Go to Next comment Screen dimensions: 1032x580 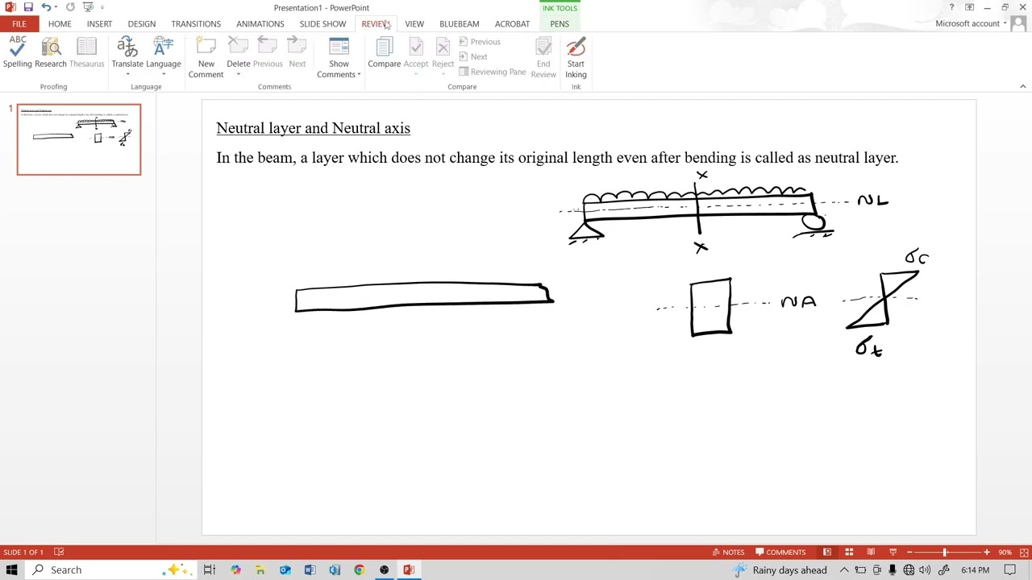pyautogui.click(x=298, y=53)
